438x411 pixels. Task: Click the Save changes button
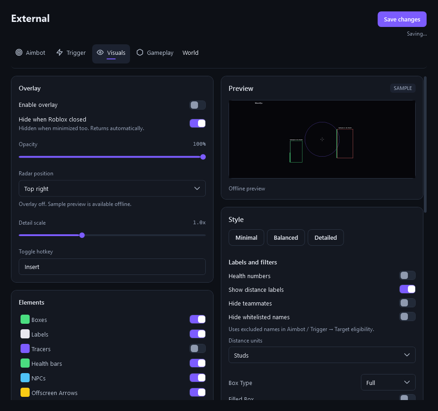401,19
